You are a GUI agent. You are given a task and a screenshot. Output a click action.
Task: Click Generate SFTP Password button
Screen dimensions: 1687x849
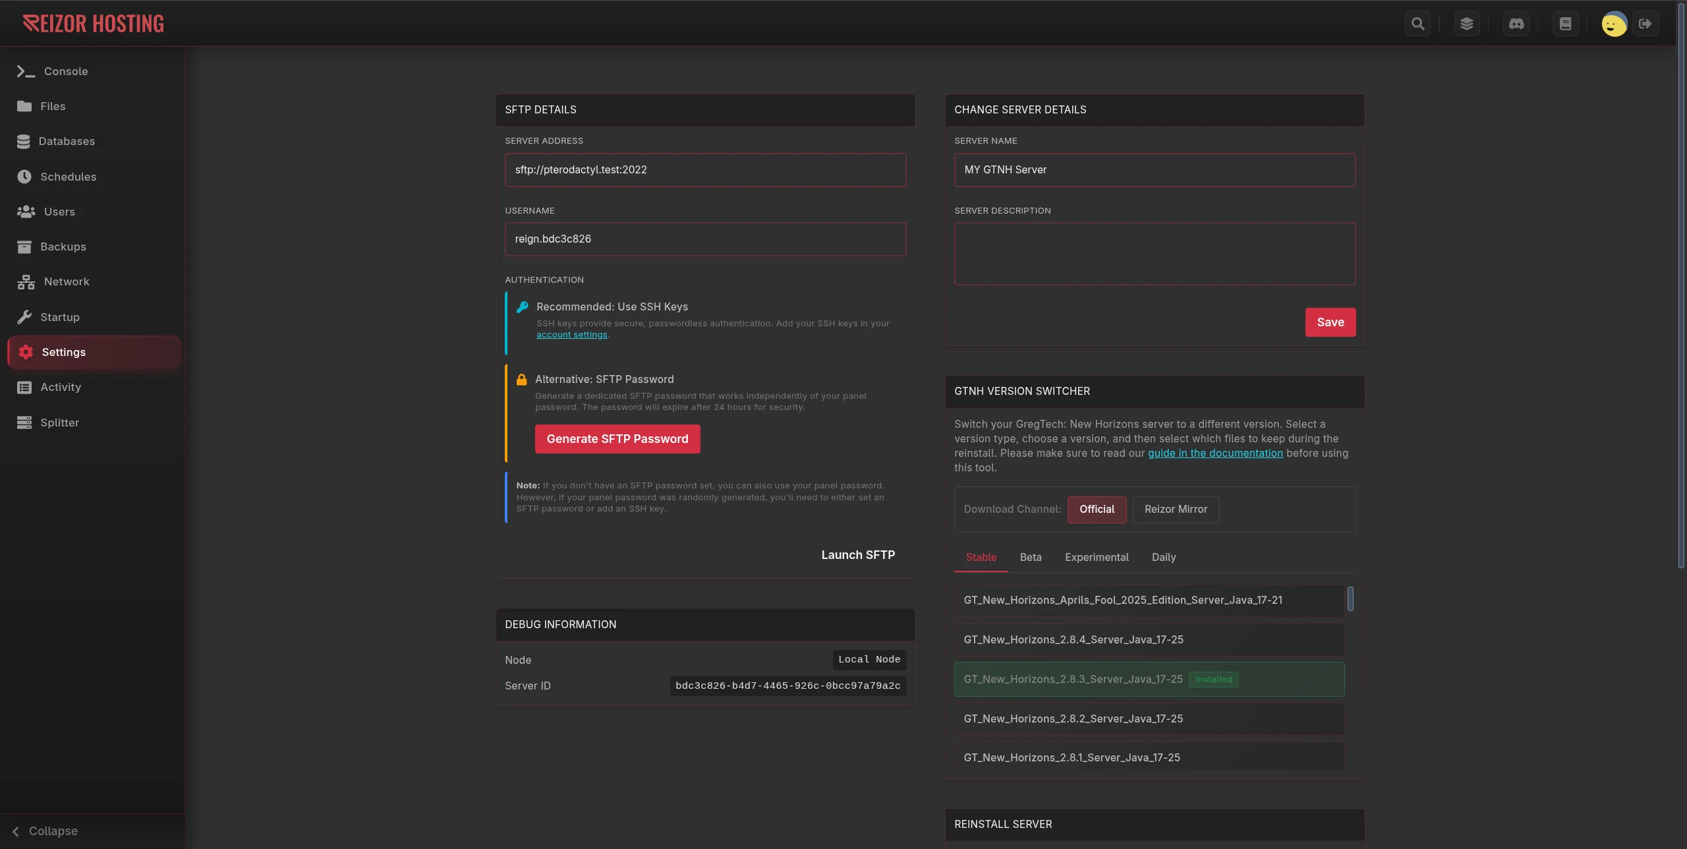pos(617,439)
